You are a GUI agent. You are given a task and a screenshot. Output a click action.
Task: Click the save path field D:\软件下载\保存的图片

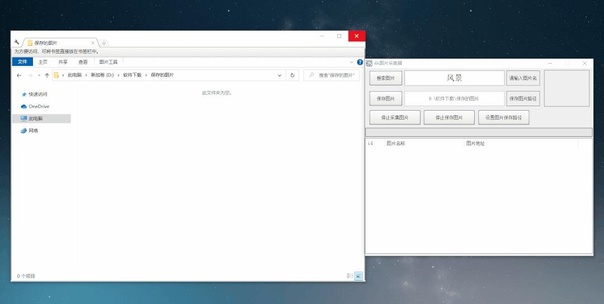(454, 98)
